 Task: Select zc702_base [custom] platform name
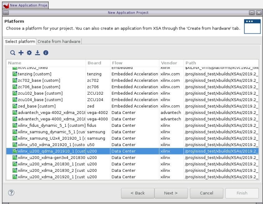pos(39,80)
